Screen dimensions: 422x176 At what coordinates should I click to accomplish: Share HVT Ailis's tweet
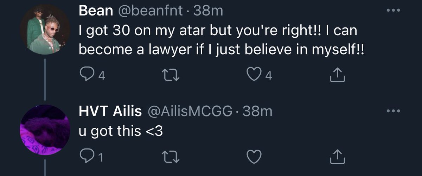coord(338,157)
